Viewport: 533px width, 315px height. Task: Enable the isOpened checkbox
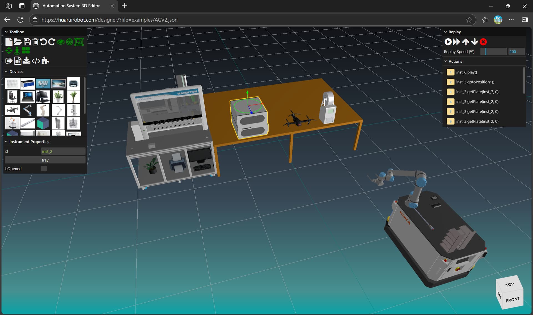[x=44, y=169]
